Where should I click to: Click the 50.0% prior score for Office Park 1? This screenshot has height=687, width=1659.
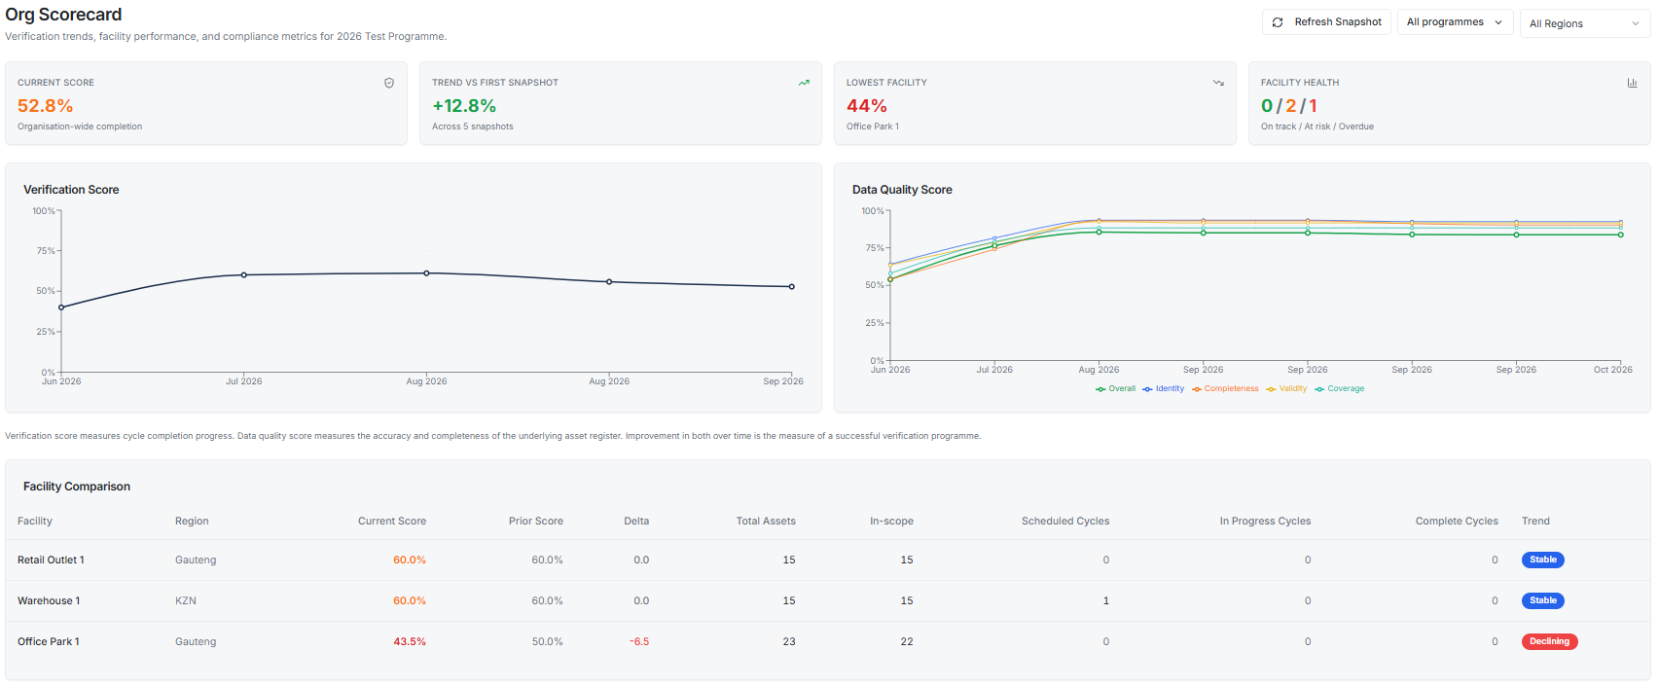tap(548, 642)
